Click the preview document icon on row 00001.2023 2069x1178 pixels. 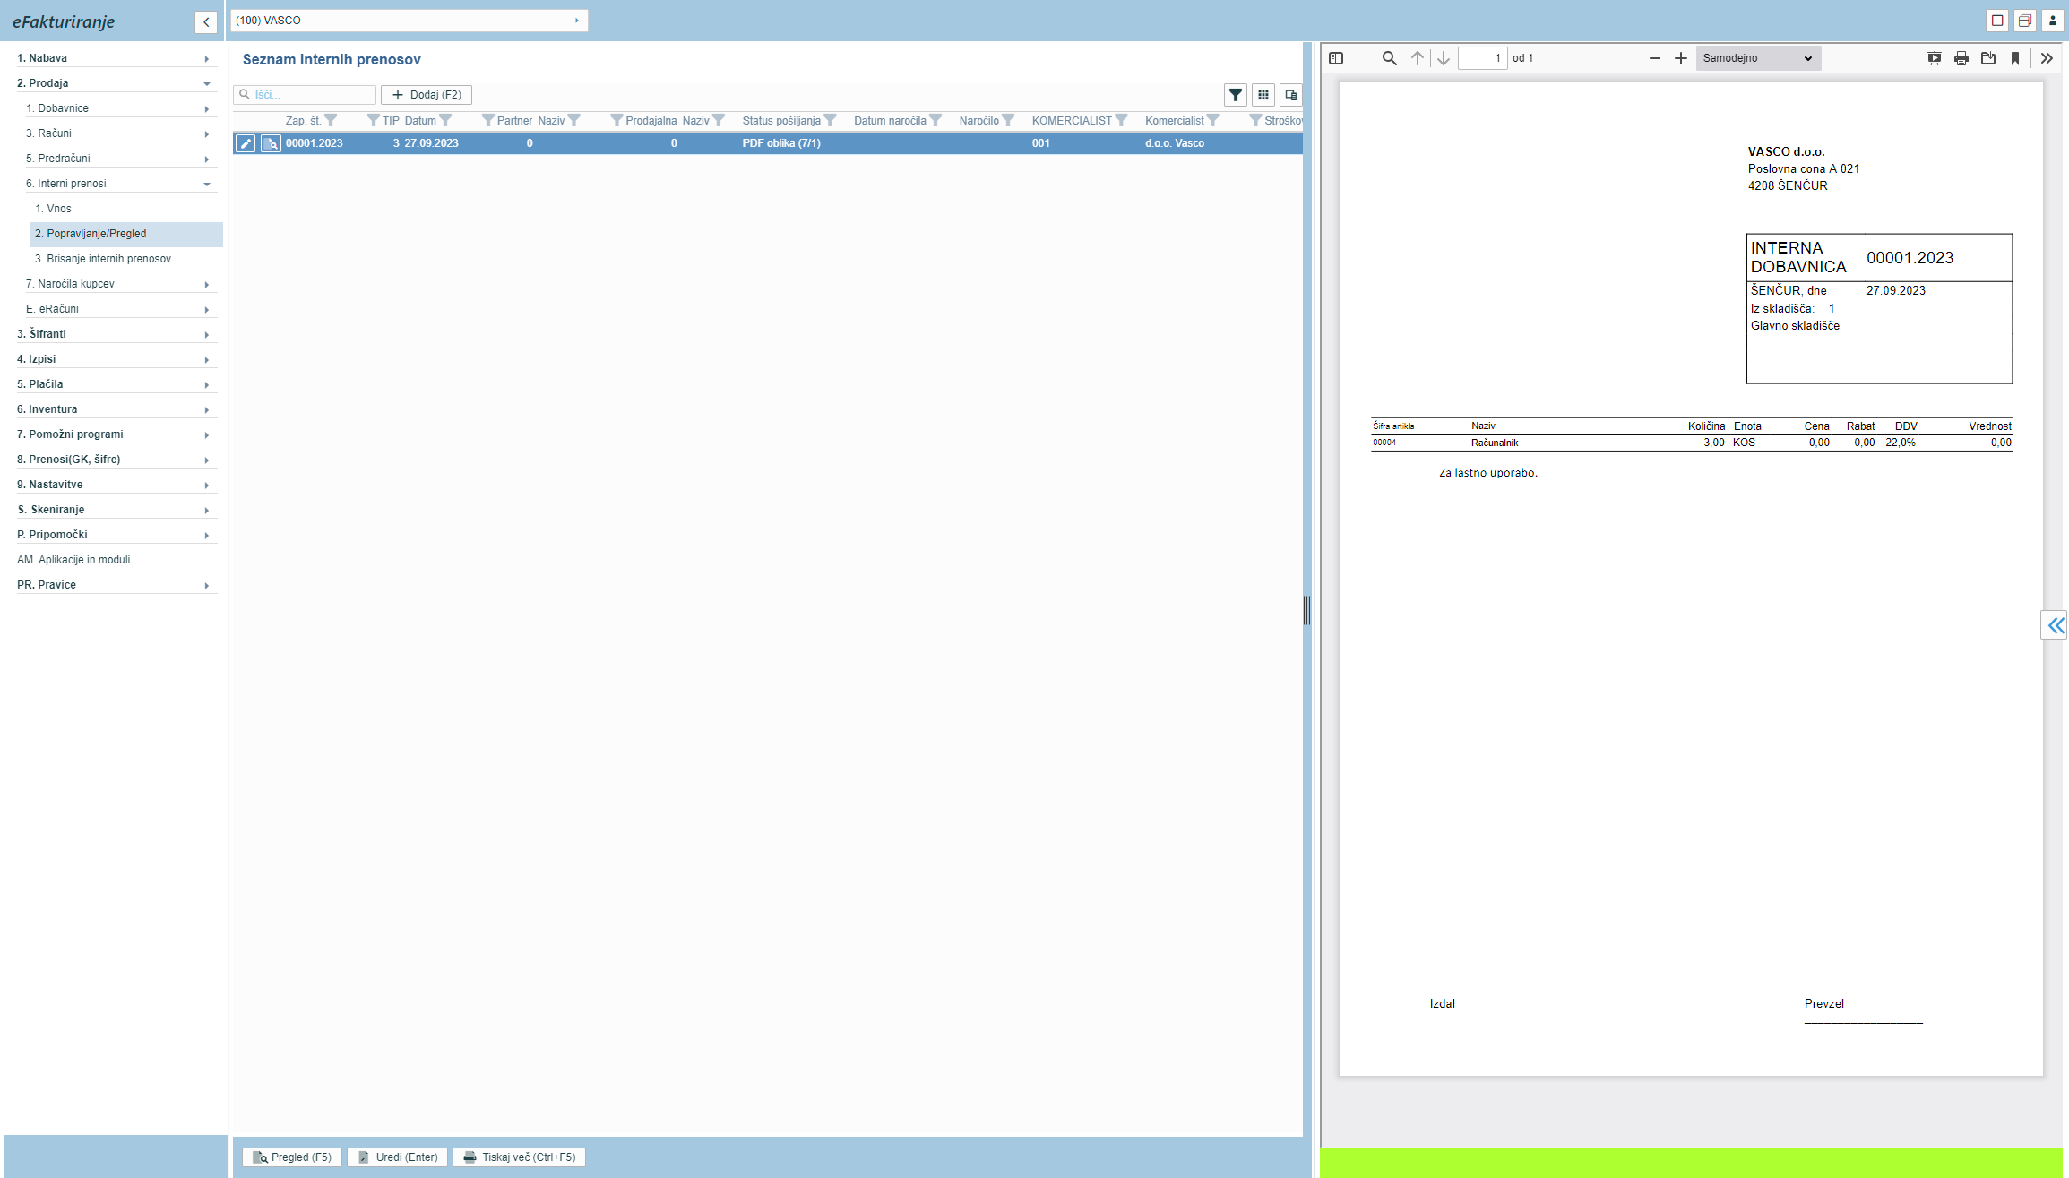coord(271,143)
